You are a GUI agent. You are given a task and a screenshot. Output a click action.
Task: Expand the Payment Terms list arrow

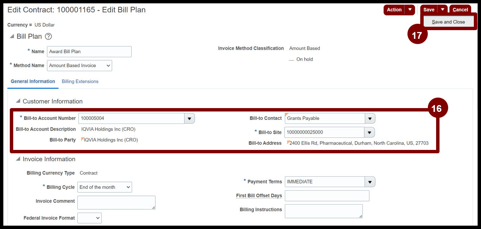[370, 182]
